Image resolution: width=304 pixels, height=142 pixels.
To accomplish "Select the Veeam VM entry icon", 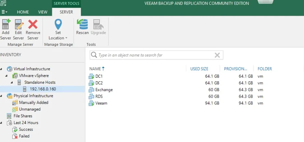I will [x=91, y=103].
